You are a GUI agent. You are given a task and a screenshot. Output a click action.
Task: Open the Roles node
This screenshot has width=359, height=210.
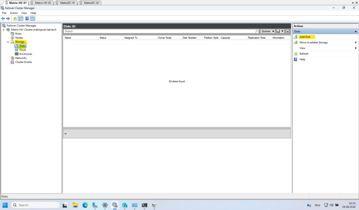pyautogui.click(x=18, y=34)
